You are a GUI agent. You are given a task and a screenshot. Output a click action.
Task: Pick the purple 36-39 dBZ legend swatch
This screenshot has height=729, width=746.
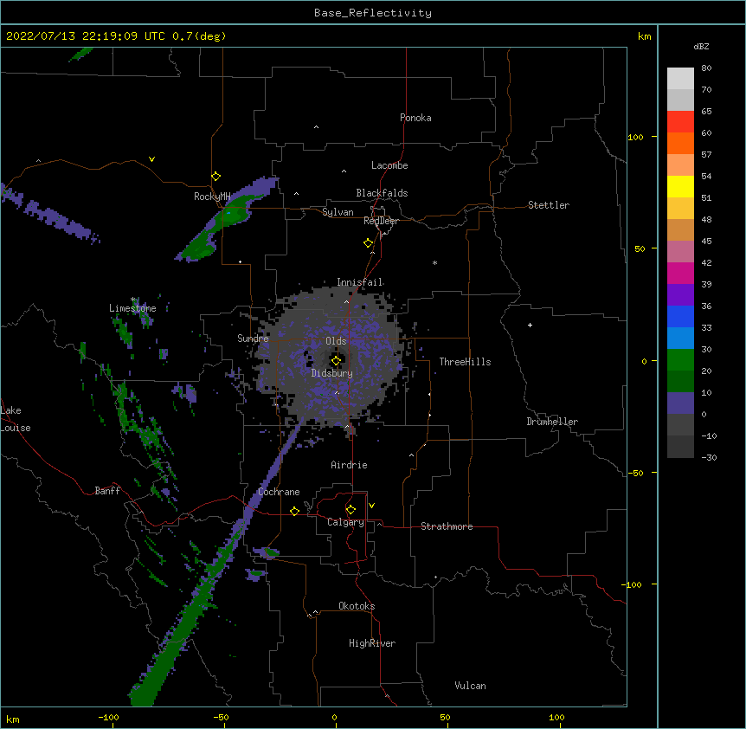click(680, 295)
